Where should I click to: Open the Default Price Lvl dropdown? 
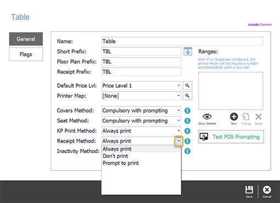[x=178, y=86]
